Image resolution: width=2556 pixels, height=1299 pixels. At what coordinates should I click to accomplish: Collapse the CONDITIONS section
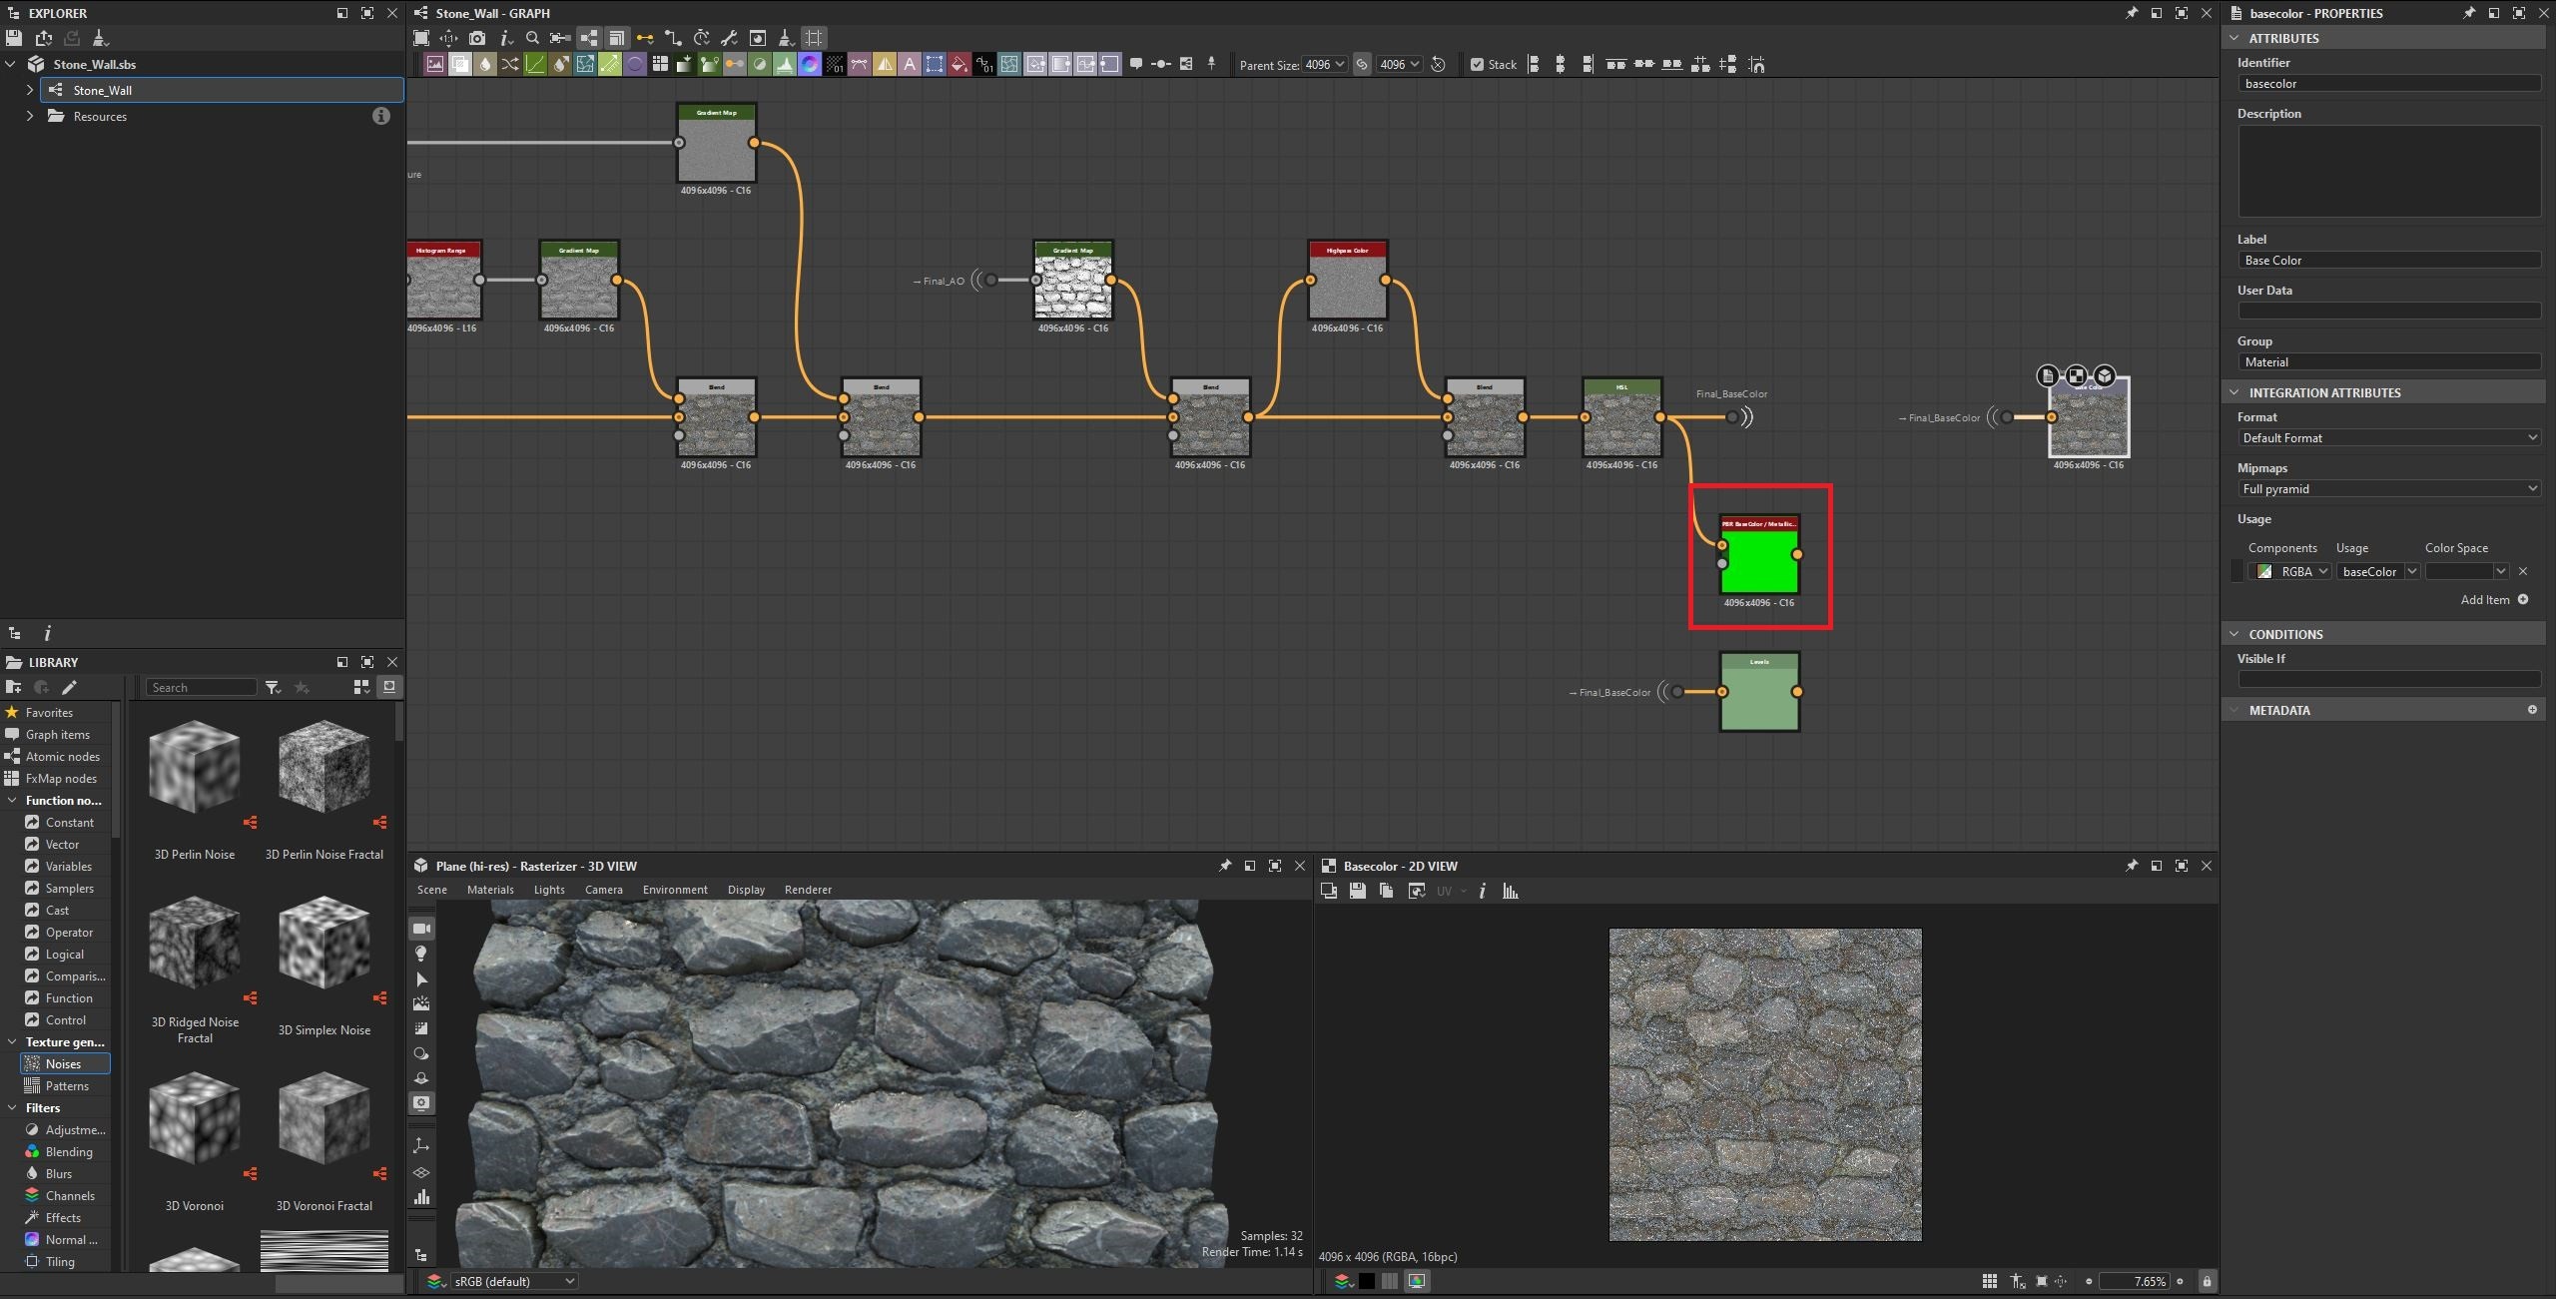tap(2235, 634)
